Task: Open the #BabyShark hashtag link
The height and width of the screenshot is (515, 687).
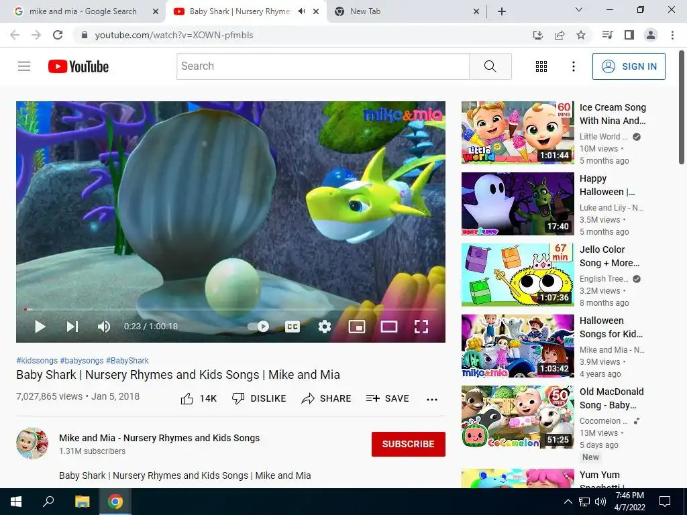Action: click(127, 360)
